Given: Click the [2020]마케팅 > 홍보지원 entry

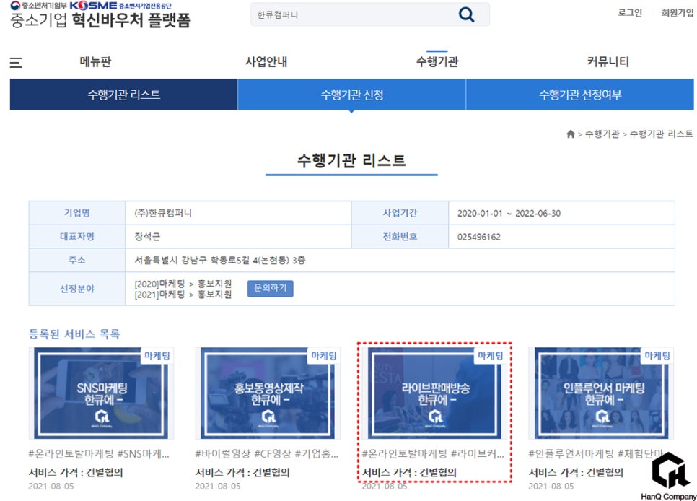Looking at the screenshot, I should pos(183,284).
